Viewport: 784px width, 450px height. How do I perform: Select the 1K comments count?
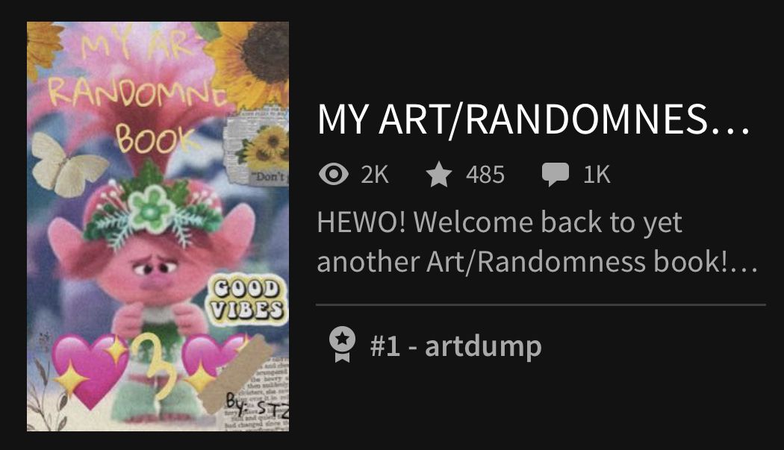[597, 175]
